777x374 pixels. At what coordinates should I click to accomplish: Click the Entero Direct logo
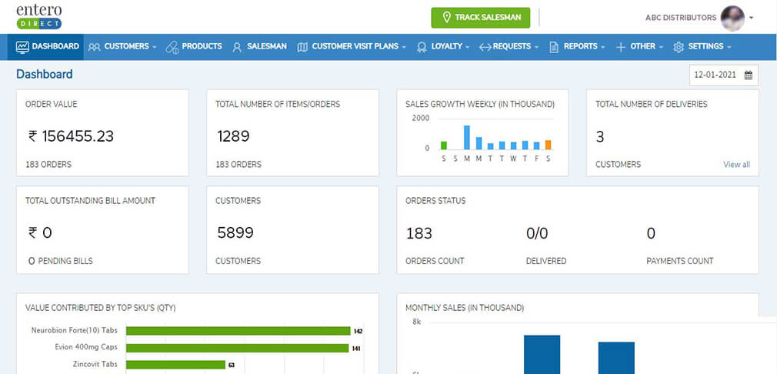coord(39,17)
